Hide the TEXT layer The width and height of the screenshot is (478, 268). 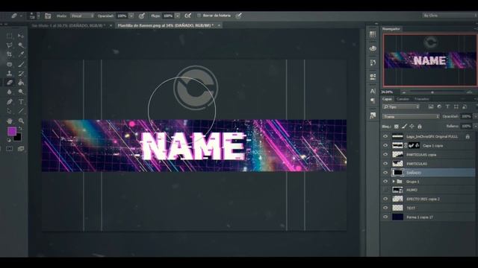(x=385, y=208)
